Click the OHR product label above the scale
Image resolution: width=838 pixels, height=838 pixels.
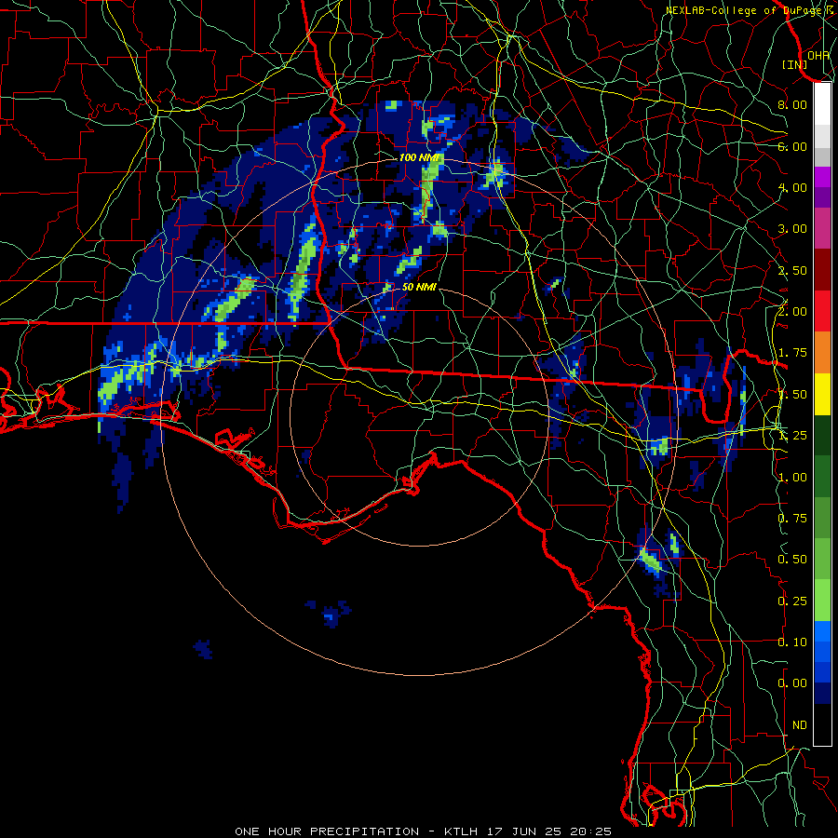point(818,55)
